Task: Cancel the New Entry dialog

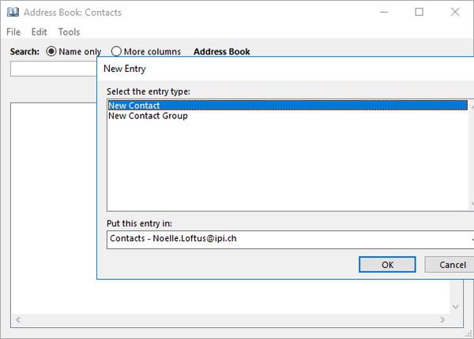Action: [x=450, y=265]
